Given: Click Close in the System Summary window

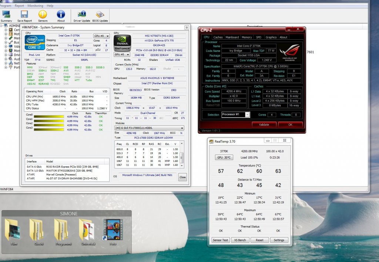Looking at the screenshot, I should click(182, 177).
